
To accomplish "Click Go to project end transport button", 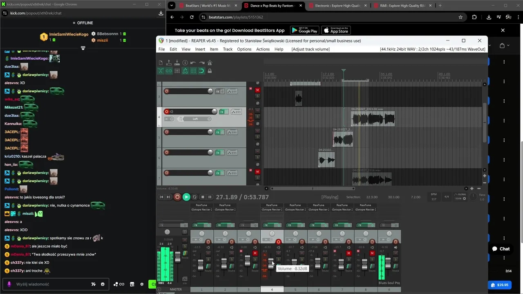I will click(168, 197).
